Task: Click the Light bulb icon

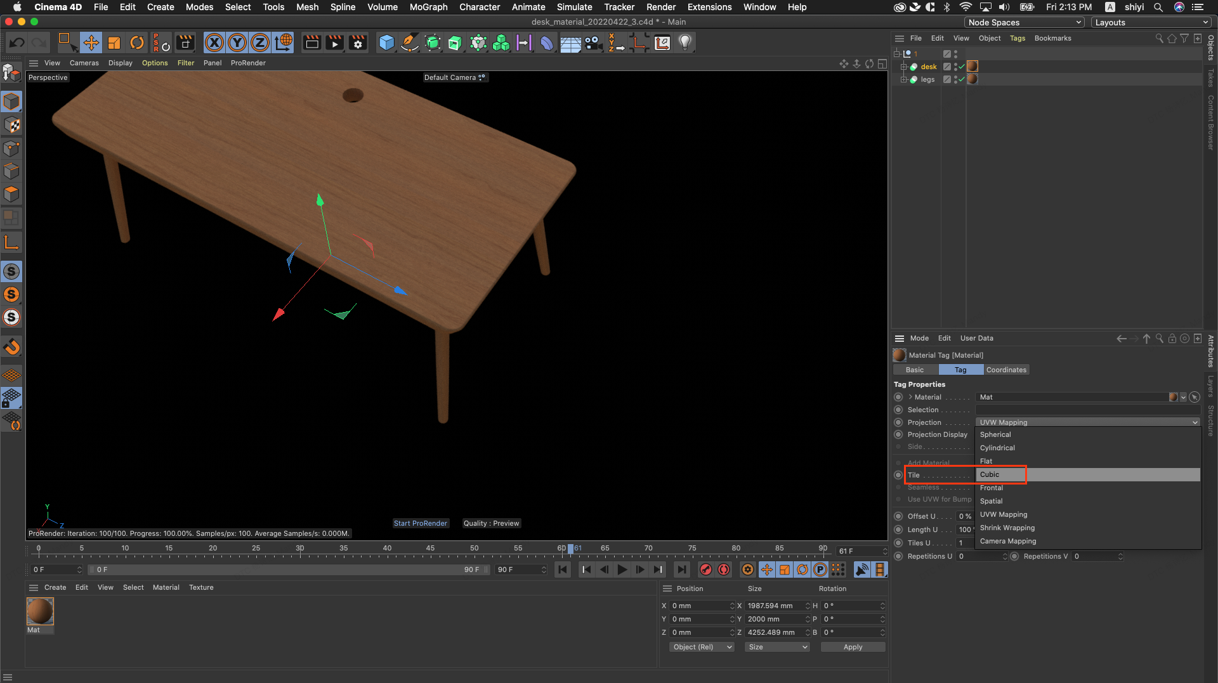Action: (685, 43)
